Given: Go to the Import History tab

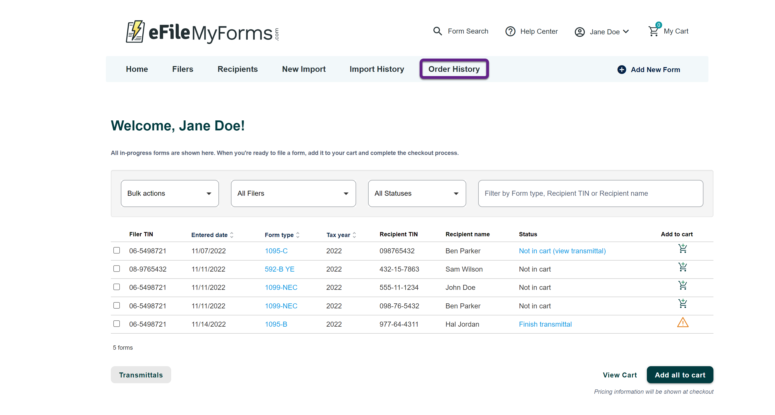Looking at the screenshot, I should [x=377, y=69].
